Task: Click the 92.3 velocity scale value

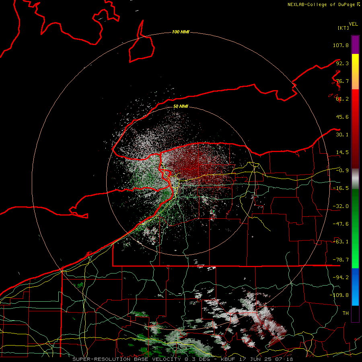Action: point(342,63)
